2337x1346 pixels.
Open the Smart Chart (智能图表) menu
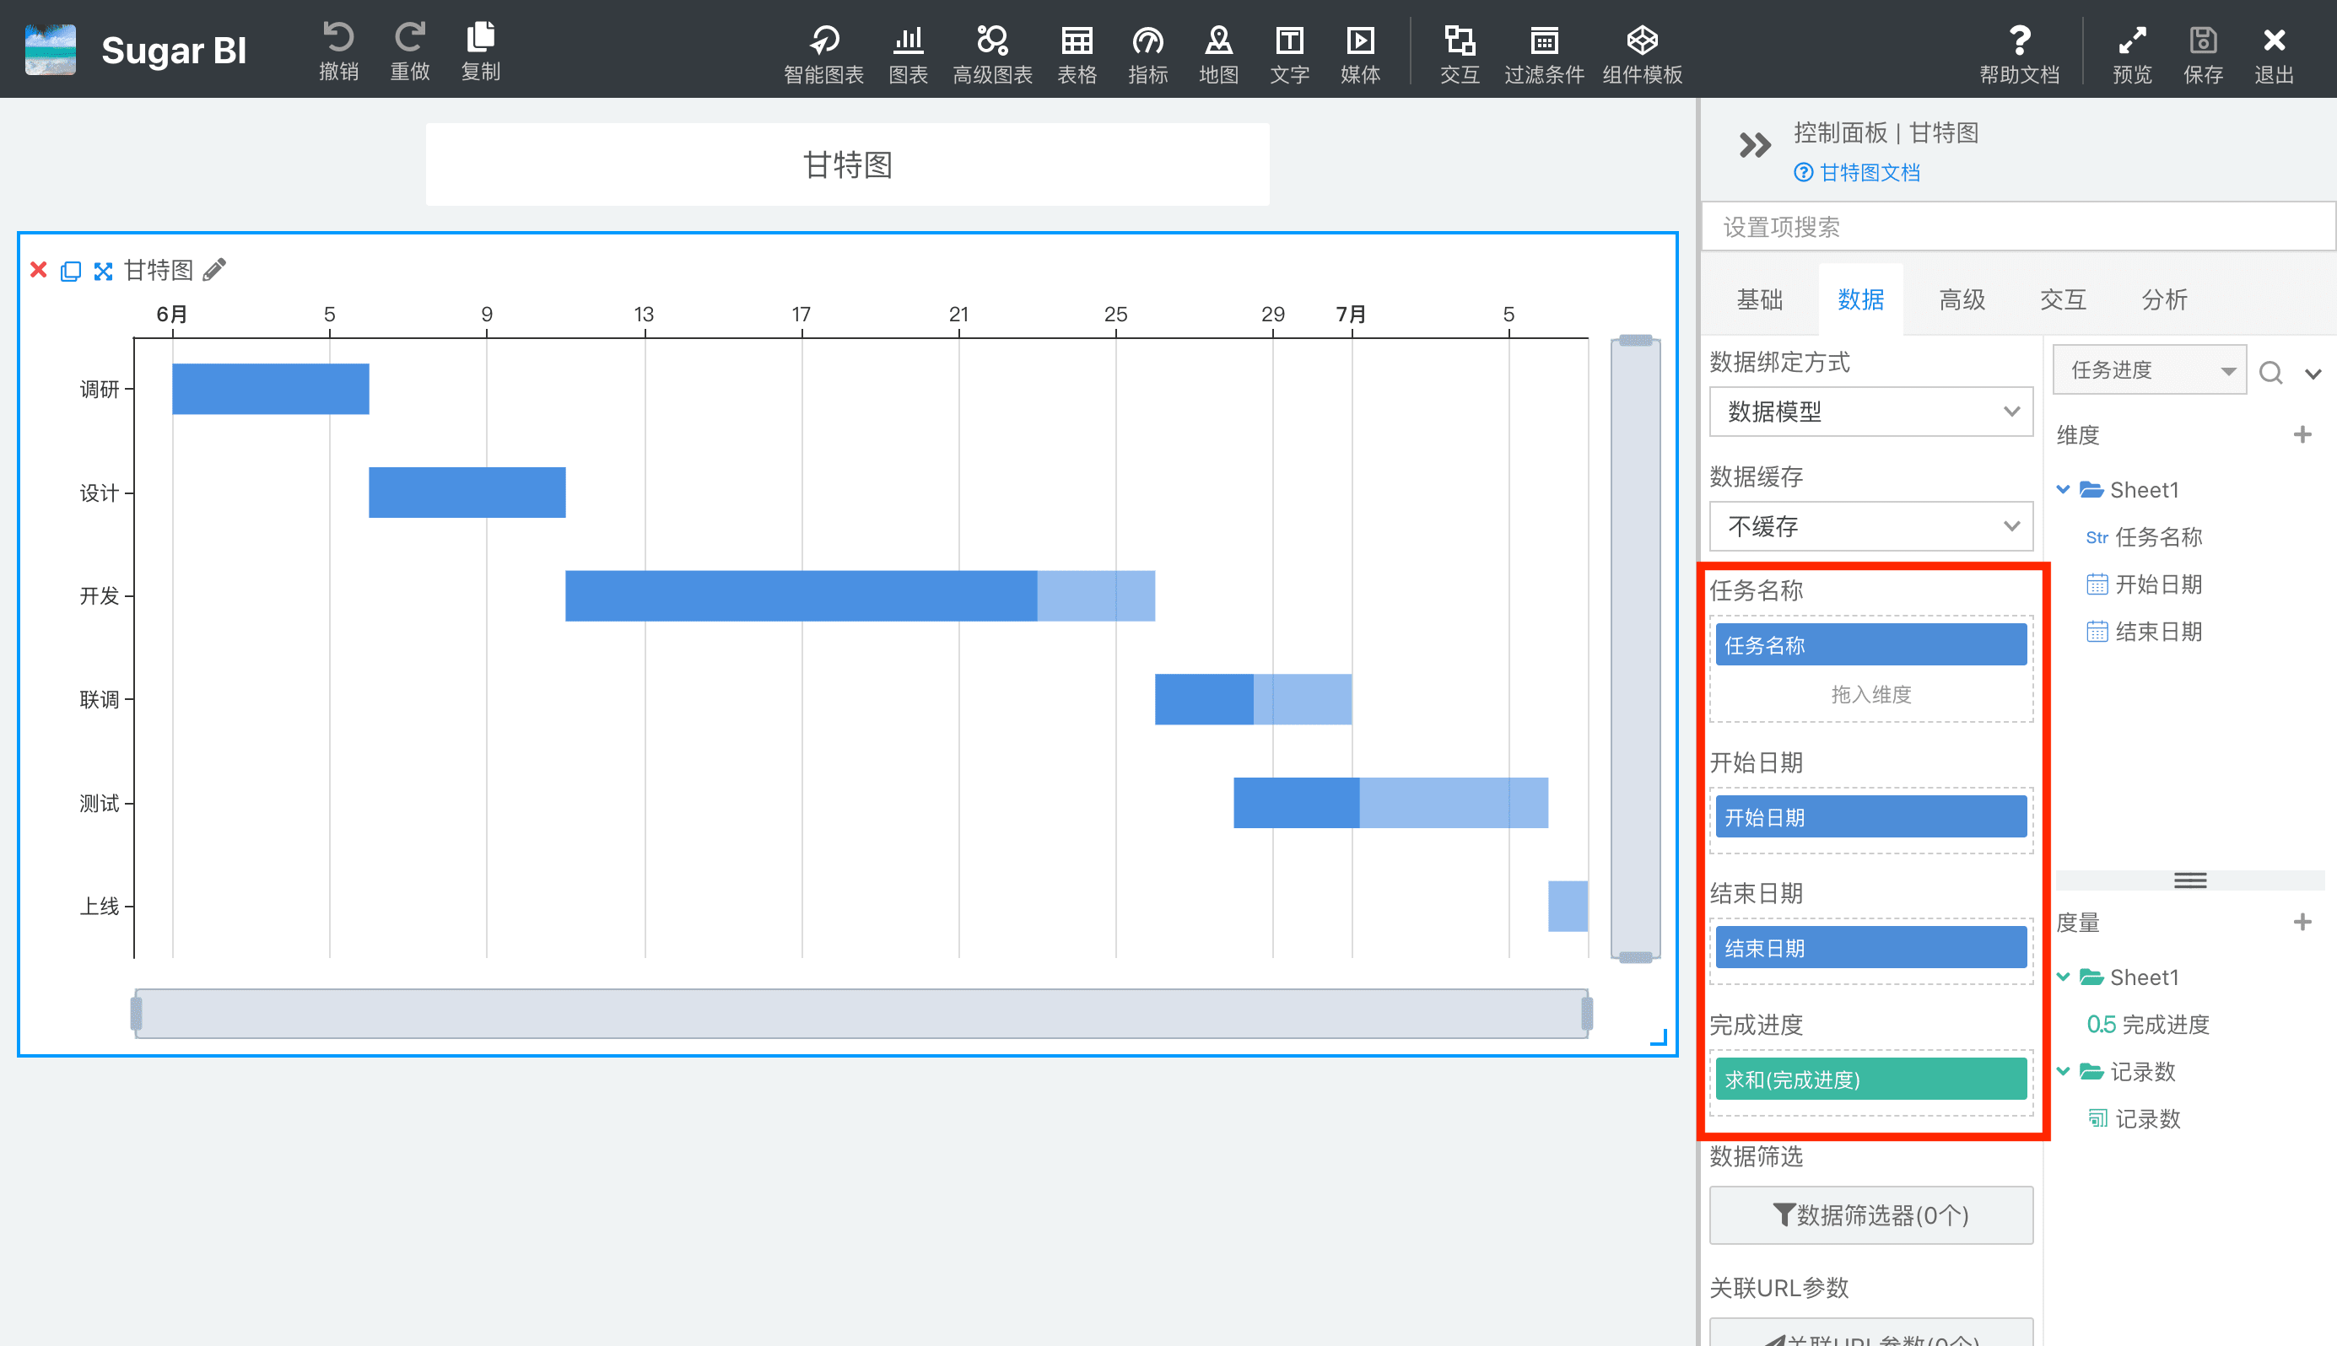823,54
